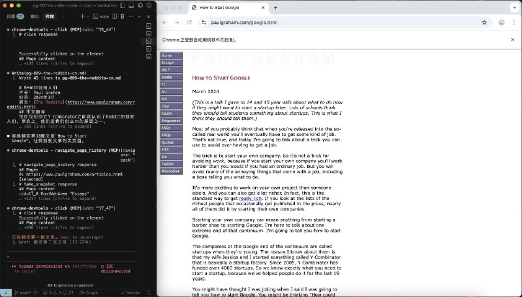The width and height of the screenshot is (522, 297).
Task: Add a new terminal with the plus icon
Action: tap(82, 16)
